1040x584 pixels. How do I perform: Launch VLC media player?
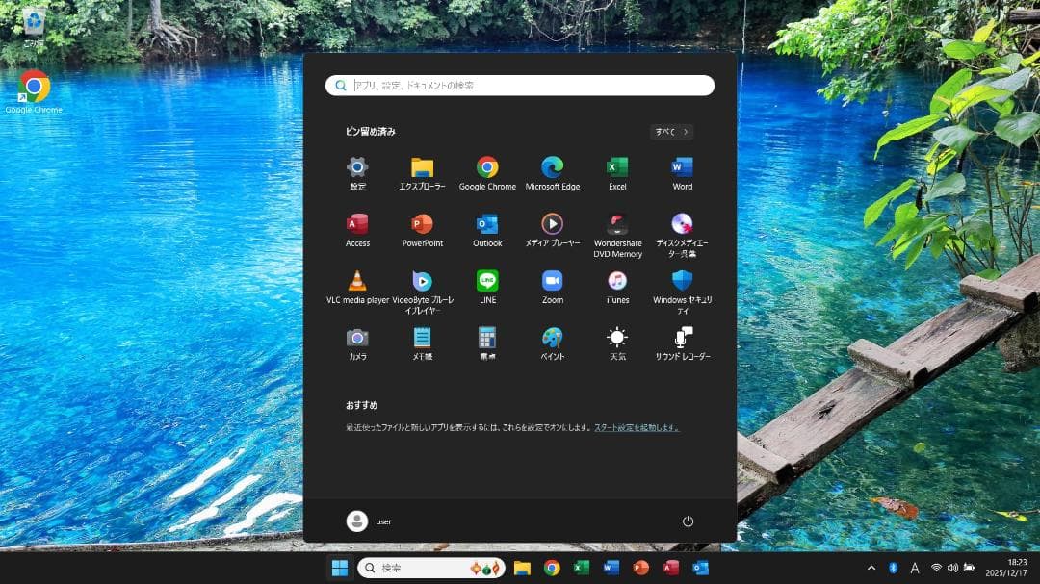(357, 282)
